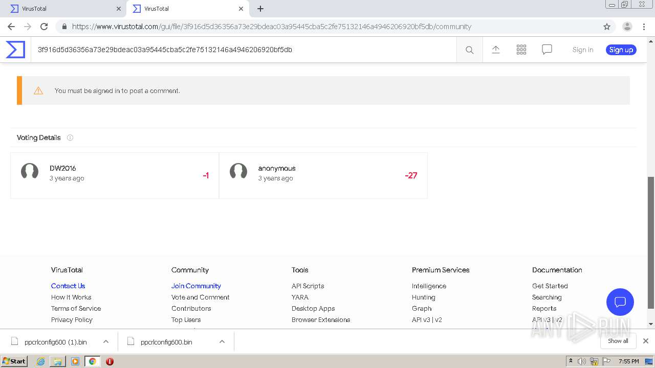Image resolution: width=655 pixels, height=368 pixels.
Task: Expand options for ppcrlconfig600.bin download
Action: coord(222,341)
